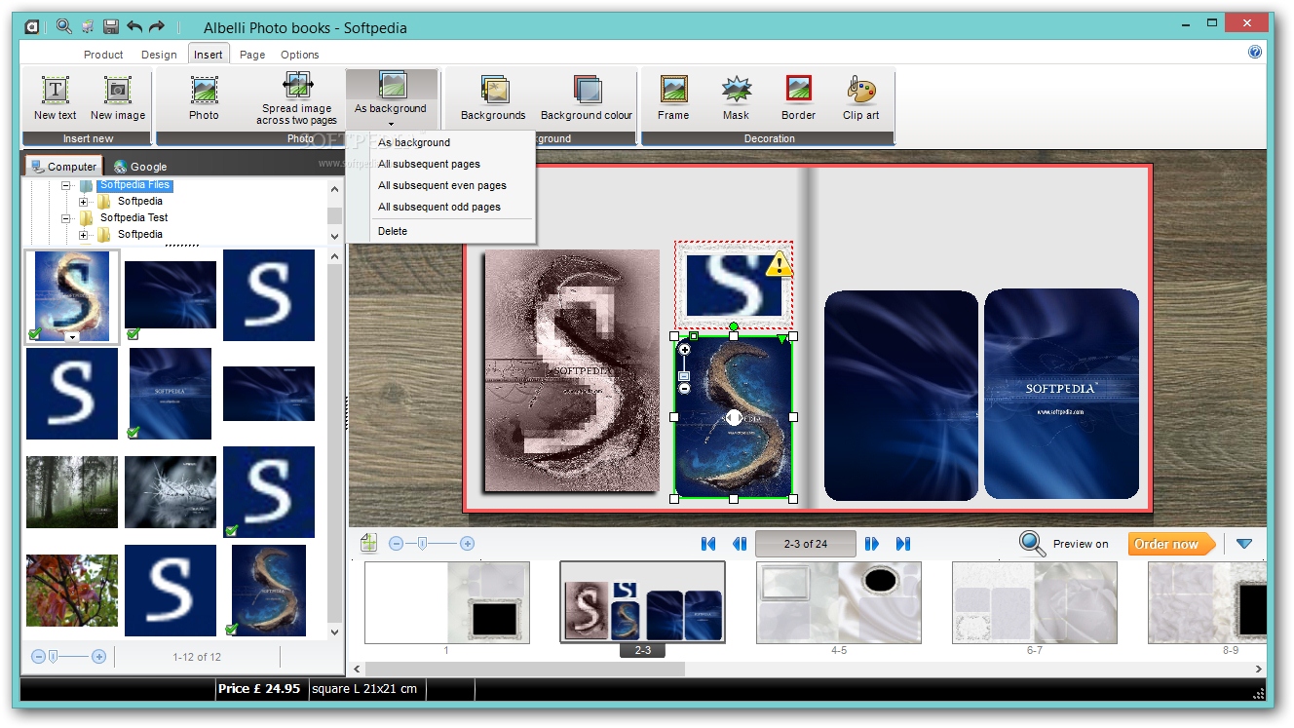The width and height of the screenshot is (1294, 728).
Task: Zoom out the selected photo with minus handle
Action: pyautogui.click(x=684, y=388)
